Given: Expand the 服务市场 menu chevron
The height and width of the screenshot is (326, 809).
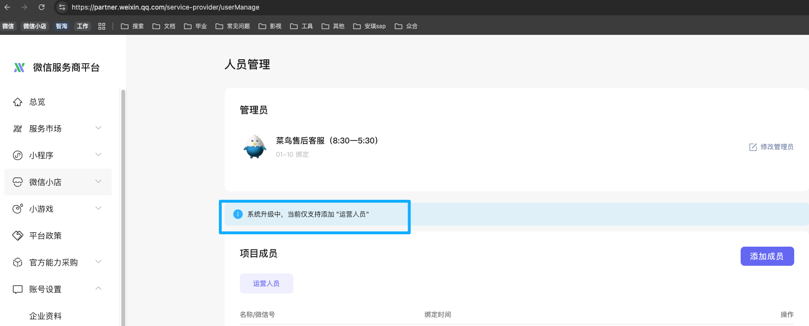Looking at the screenshot, I should [98, 128].
